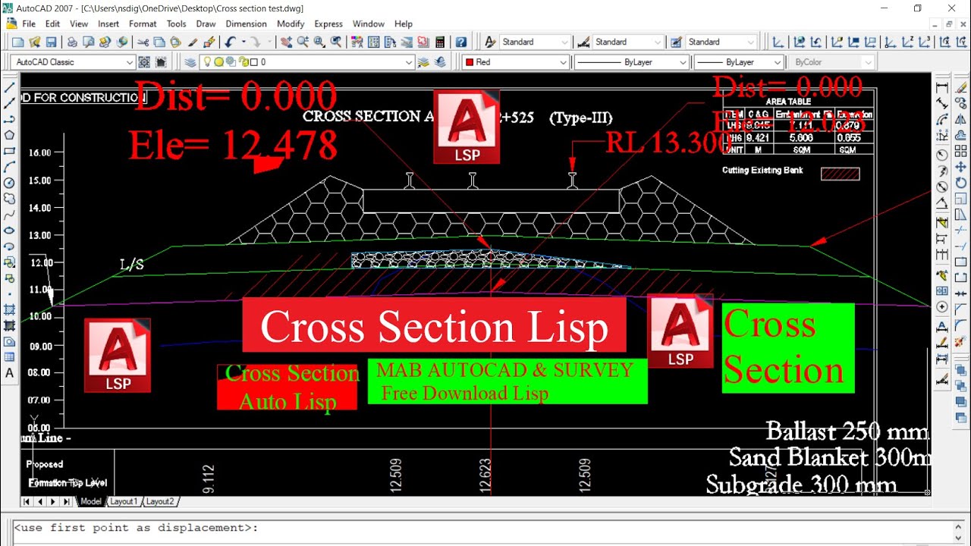Open the Express menu
The width and height of the screenshot is (971, 546).
(x=328, y=24)
